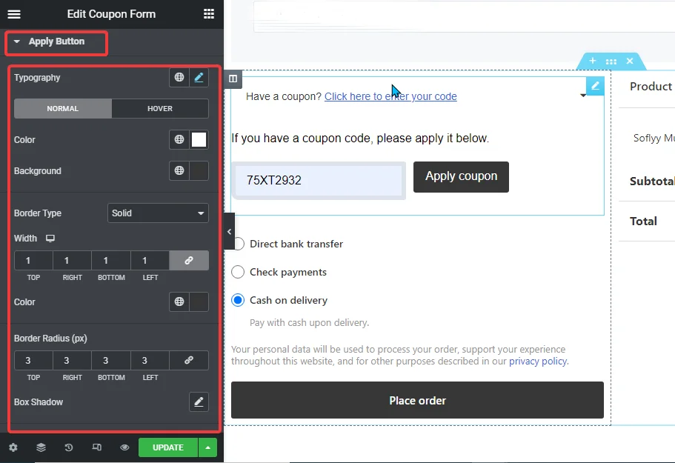Viewport: 675px width, 463px height.
Task: Click the Box Shadow label
Action: pos(39,402)
